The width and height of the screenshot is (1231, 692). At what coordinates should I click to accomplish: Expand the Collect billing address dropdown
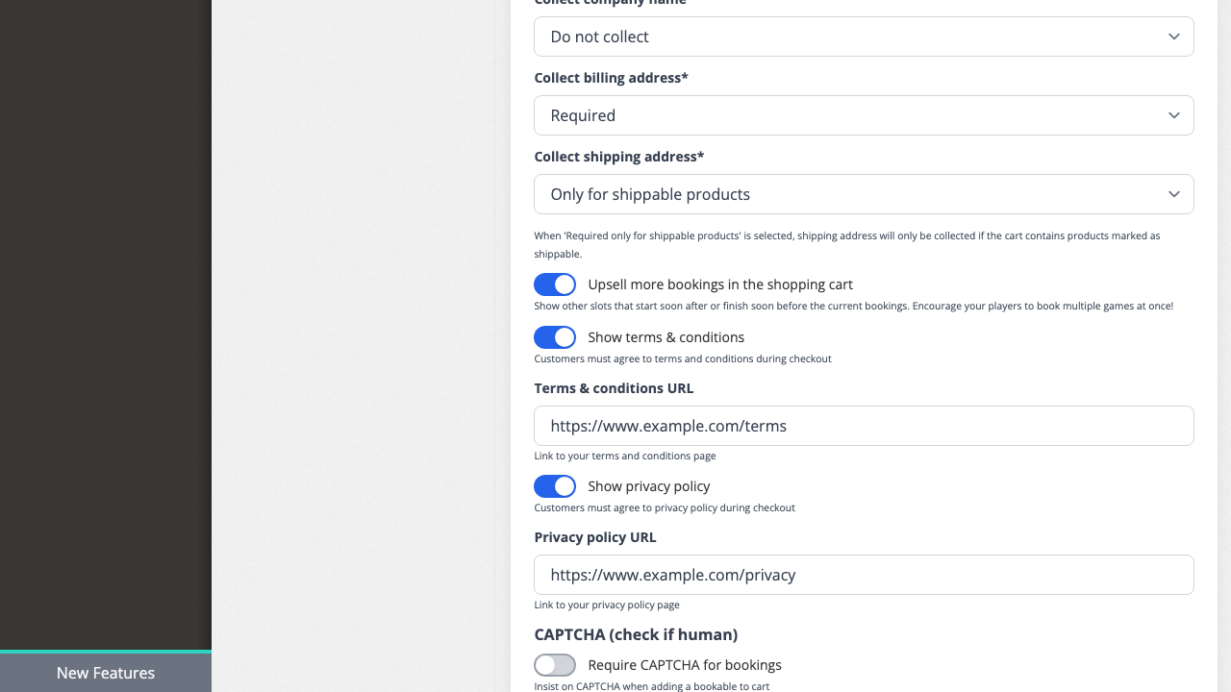point(864,115)
